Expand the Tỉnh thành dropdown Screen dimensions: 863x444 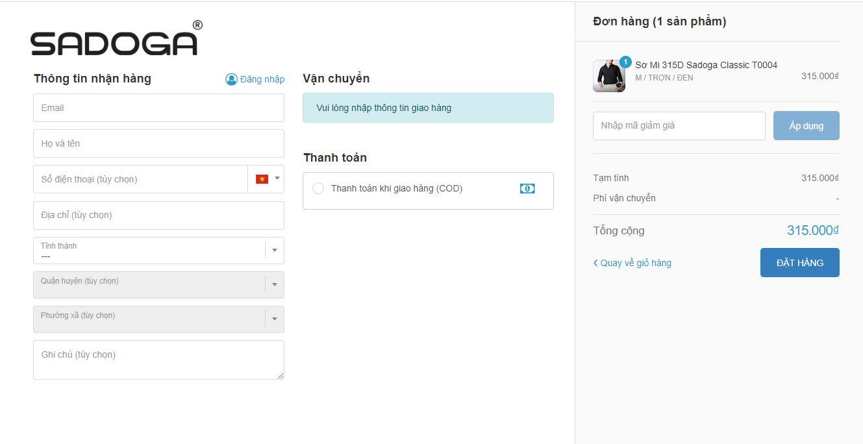tap(274, 251)
